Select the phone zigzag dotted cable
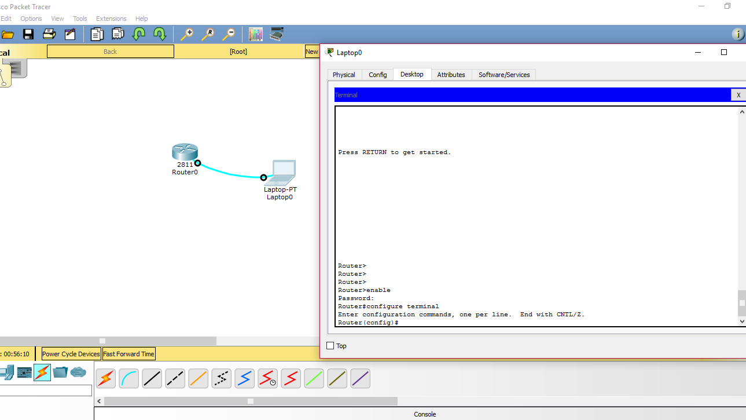Image resolution: width=746 pixels, height=420 pixels. point(222,379)
